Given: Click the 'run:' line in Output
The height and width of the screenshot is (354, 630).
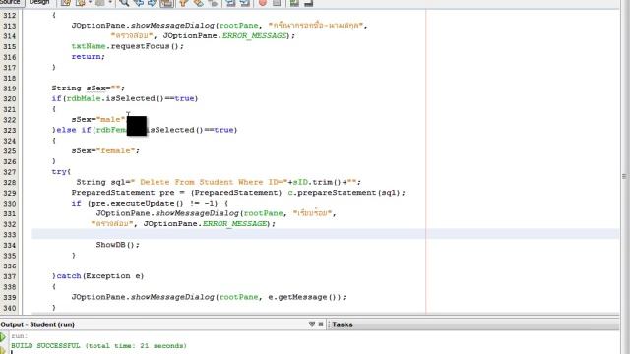Looking at the screenshot, I should point(19,336).
